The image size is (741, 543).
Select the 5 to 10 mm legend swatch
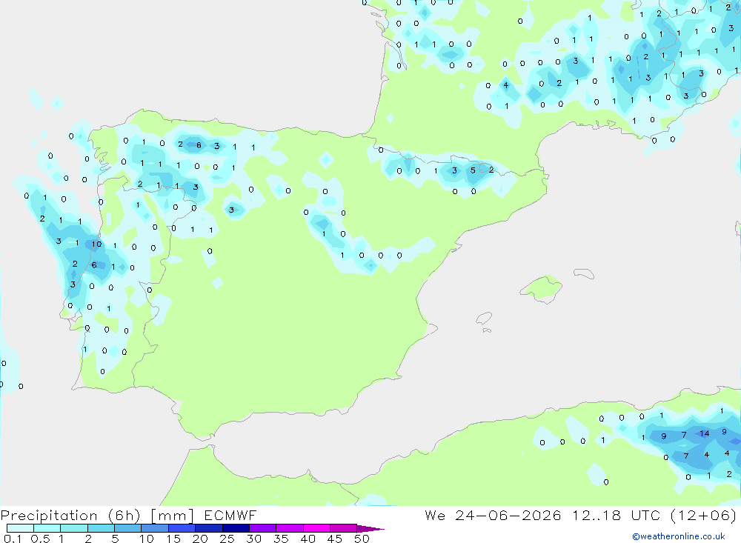click(x=128, y=528)
